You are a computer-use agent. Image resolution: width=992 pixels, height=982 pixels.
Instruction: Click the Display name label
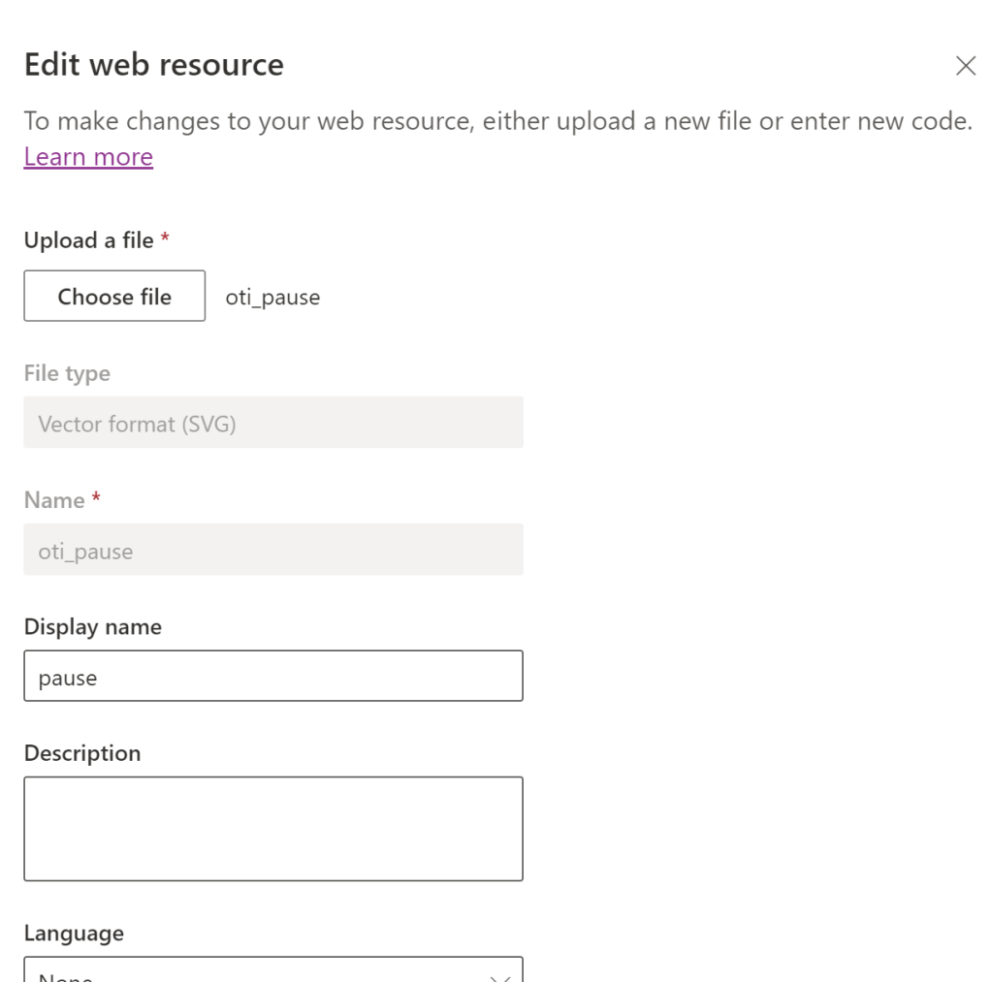pyautogui.click(x=92, y=627)
